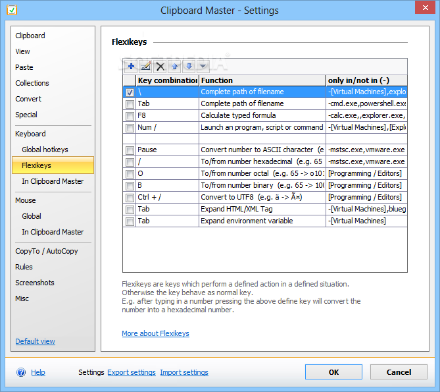Screen dimensions: 440x392
Task: Select the highlighted Flexikeys item
Action: (x=53, y=165)
